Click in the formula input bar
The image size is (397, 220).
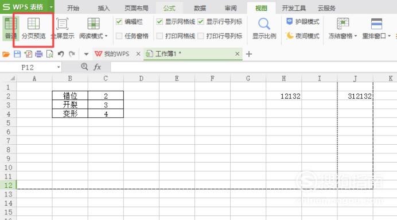253,67
